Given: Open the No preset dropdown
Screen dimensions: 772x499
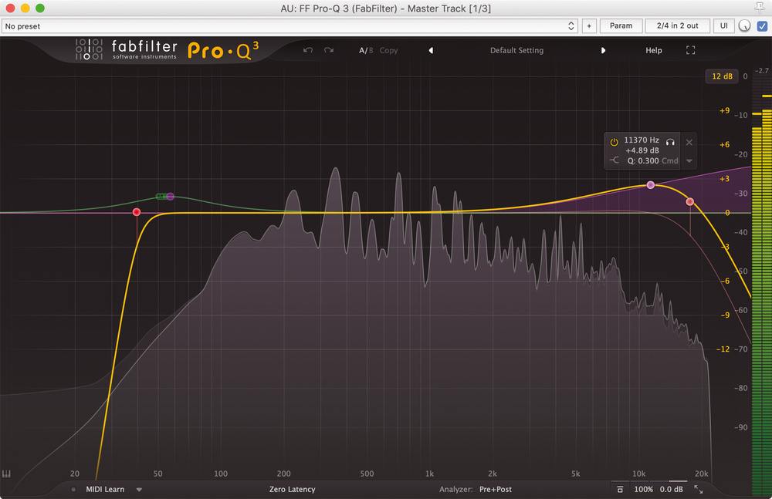Looking at the screenshot, I should (x=571, y=25).
